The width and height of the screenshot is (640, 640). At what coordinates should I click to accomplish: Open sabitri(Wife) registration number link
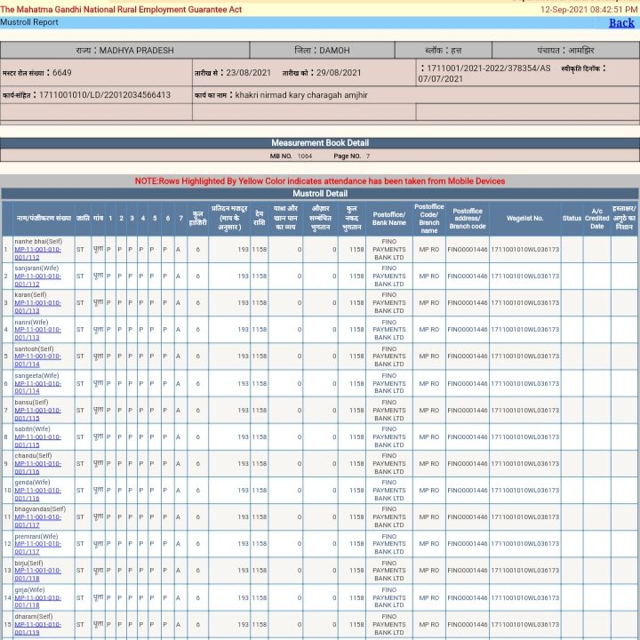pyautogui.click(x=37, y=441)
